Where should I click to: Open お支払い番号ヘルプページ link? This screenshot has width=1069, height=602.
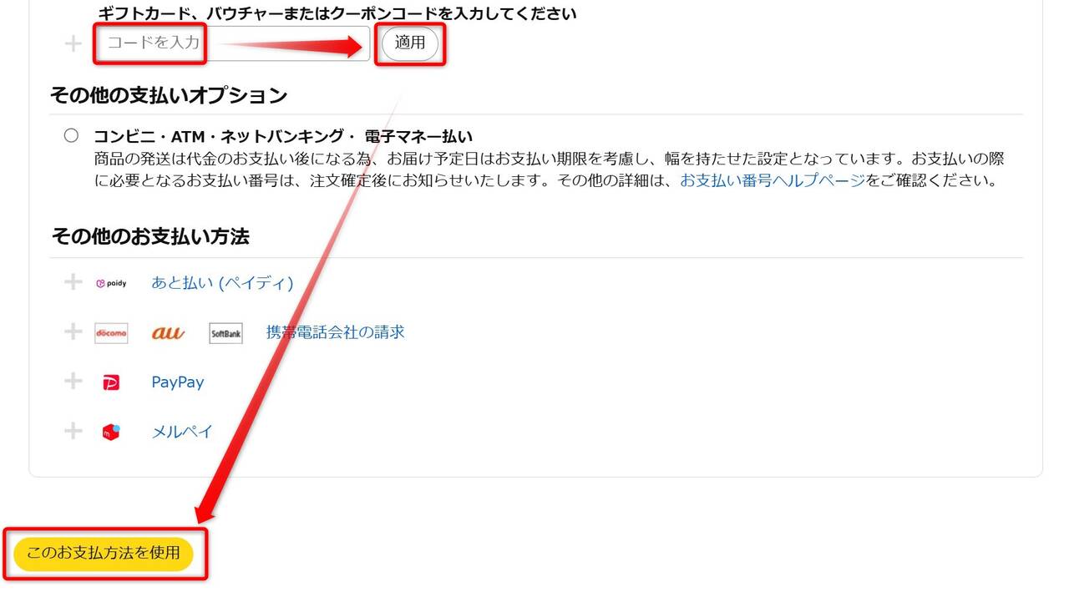coord(773,180)
